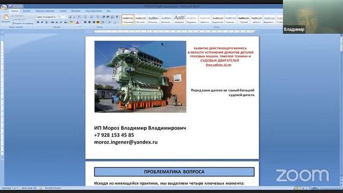The image size is (343, 193).
Task: Apply the Подзаголовок style
Action: (x=192, y=19)
